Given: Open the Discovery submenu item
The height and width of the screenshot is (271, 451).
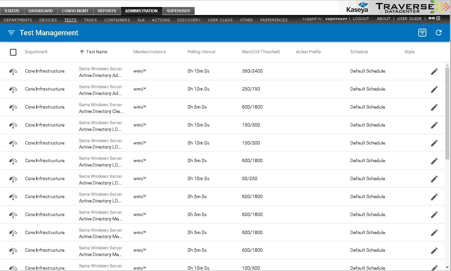Looking at the screenshot, I should pos(189,20).
